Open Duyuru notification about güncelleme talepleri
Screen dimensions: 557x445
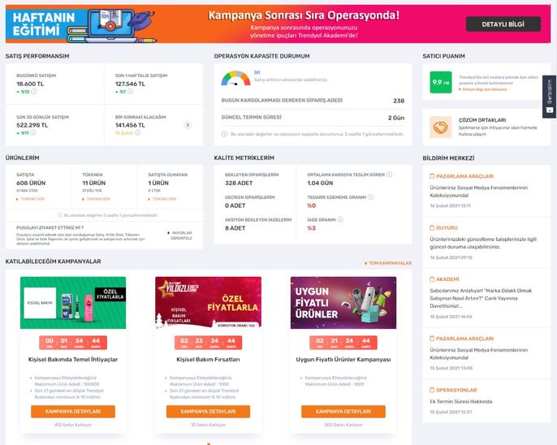click(486, 243)
